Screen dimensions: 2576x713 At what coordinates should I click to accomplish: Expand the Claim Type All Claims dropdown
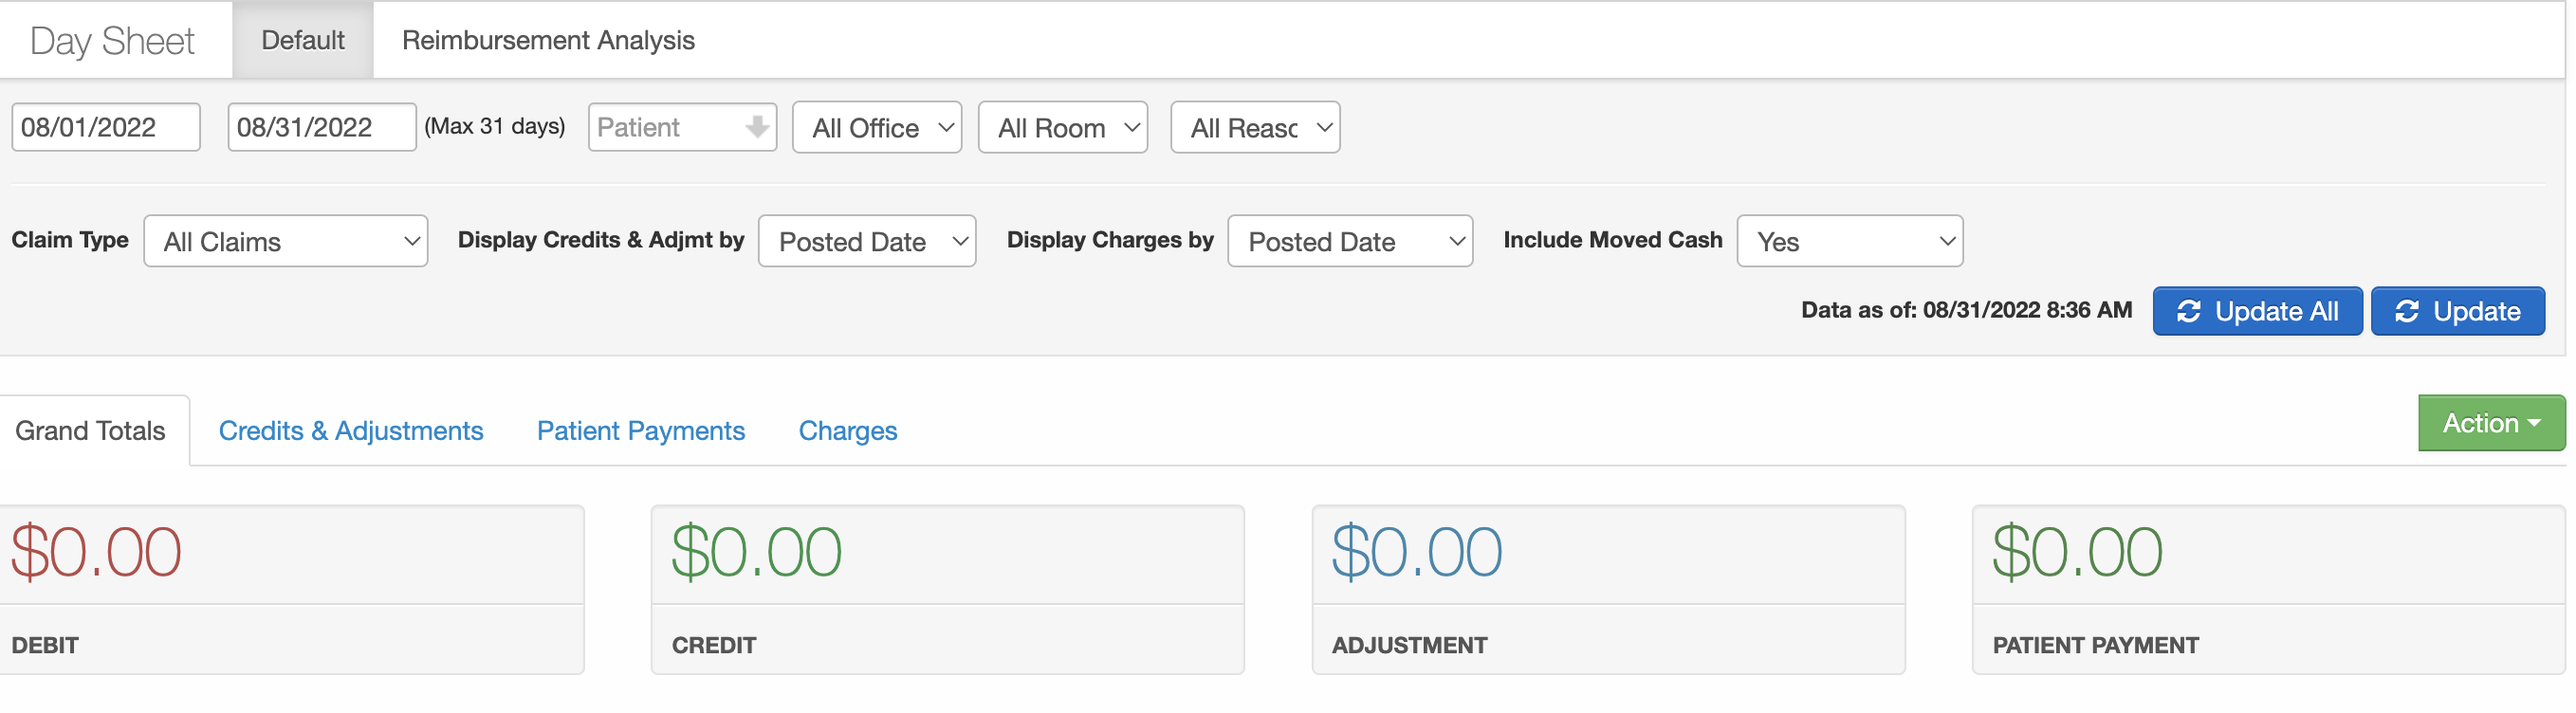click(x=286, y=241)
